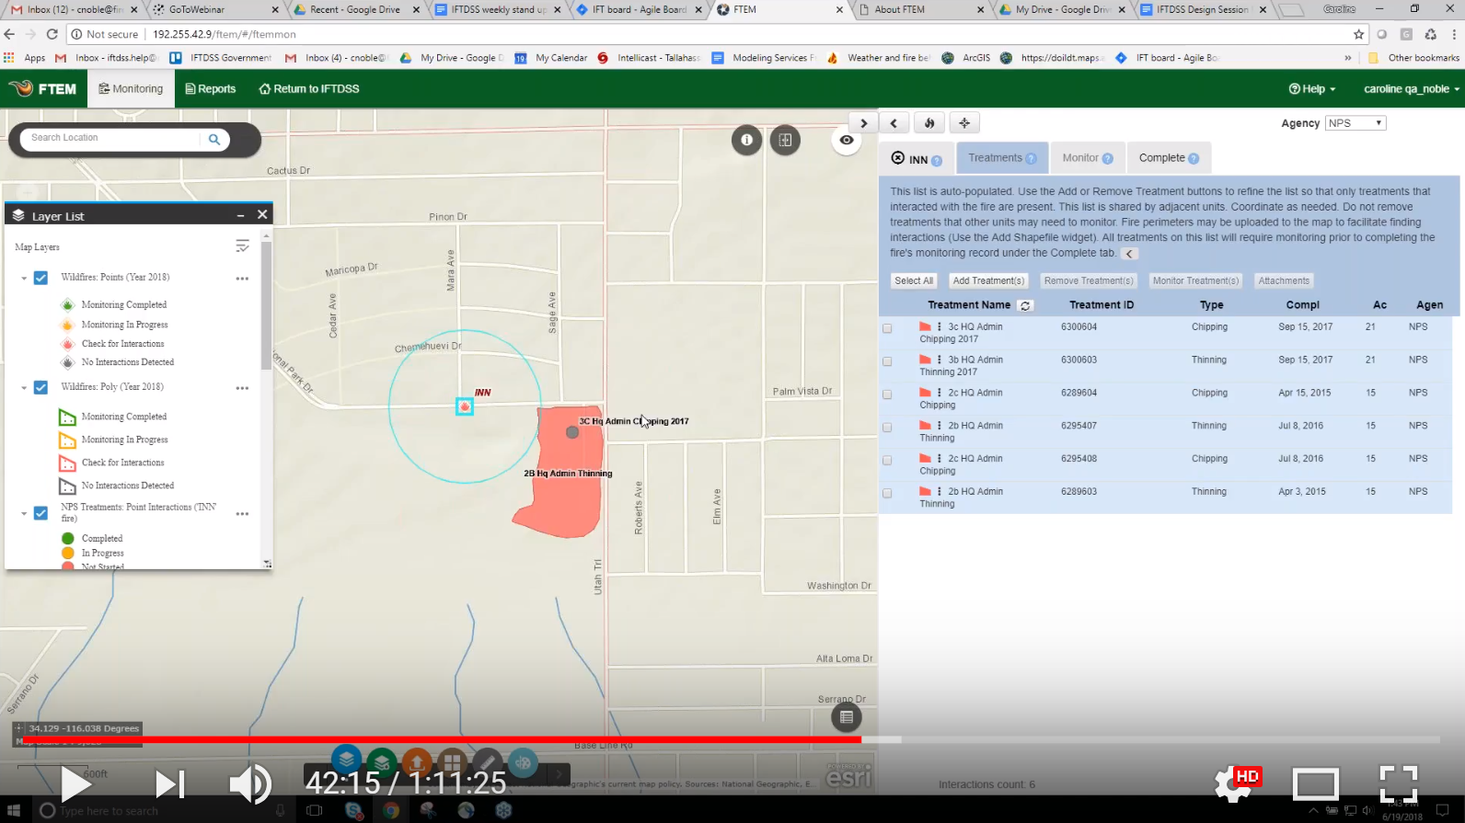
Task: Refresh the Treatment Name column list
Action: click(x=1025, y=305)
